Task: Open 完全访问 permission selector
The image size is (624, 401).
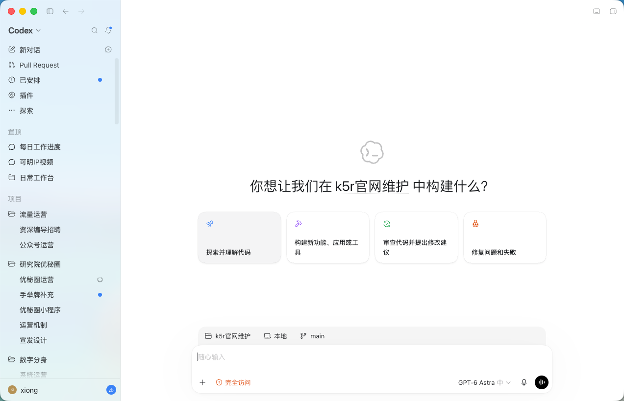Action: pyautogui.click(x=233, y=382)
